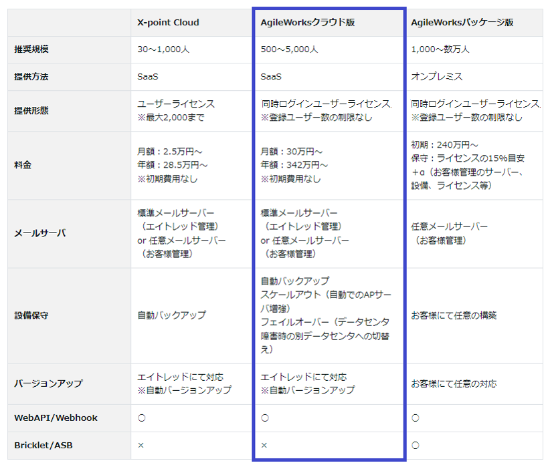552x467 pixels.
Task: Select the 提供方法 row label
Action: [31, 77]
